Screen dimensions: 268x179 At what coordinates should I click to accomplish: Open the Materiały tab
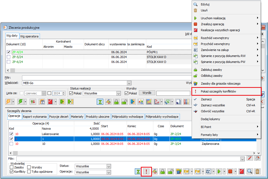[x=77, y=117]
